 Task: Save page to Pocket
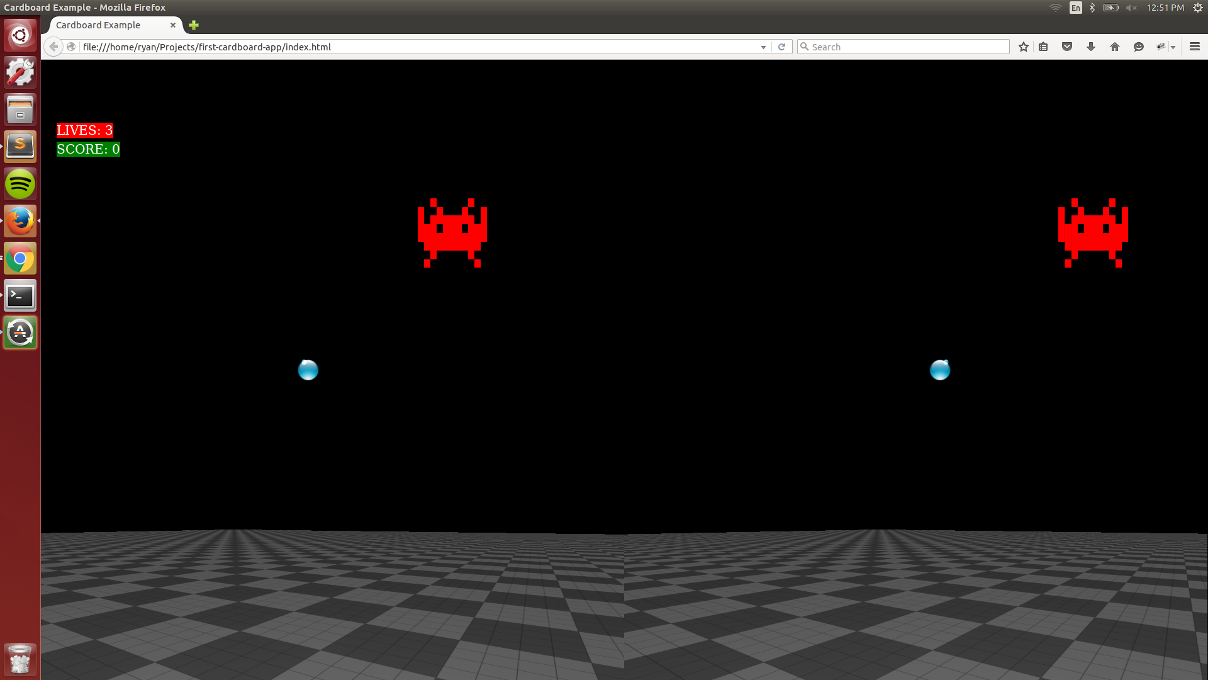coord(1067,47)
